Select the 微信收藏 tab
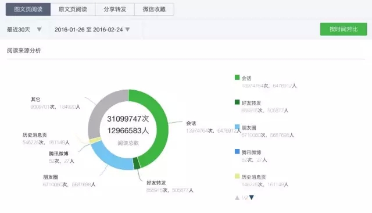372x213 pixels. point(154,9)
